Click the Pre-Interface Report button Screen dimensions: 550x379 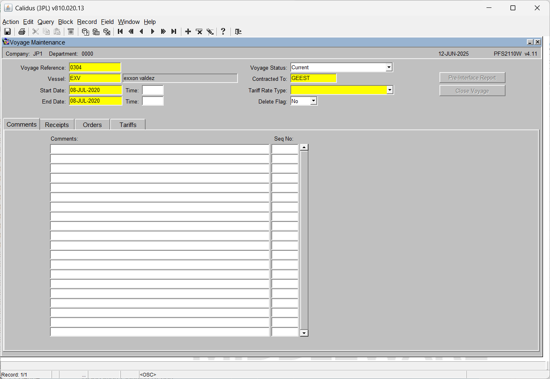click(x=472, y=78)
